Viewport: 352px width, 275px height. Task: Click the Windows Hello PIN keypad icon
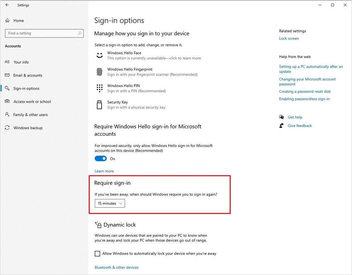[99, 88]
